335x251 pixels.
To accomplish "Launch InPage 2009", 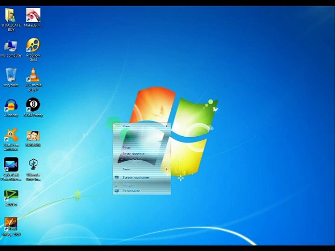I will click(x=11, y=227).
